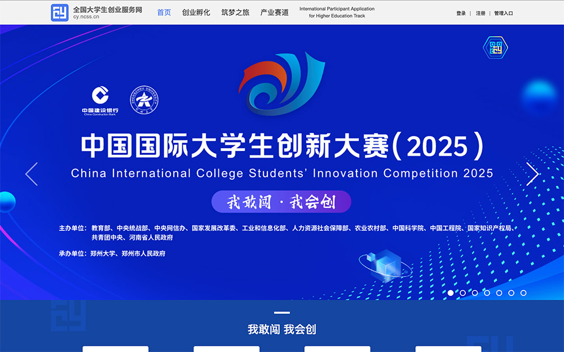Open International Participant Application for Higher Education Track
Viewport: 564px width, 352px height.
coord(337,12)
